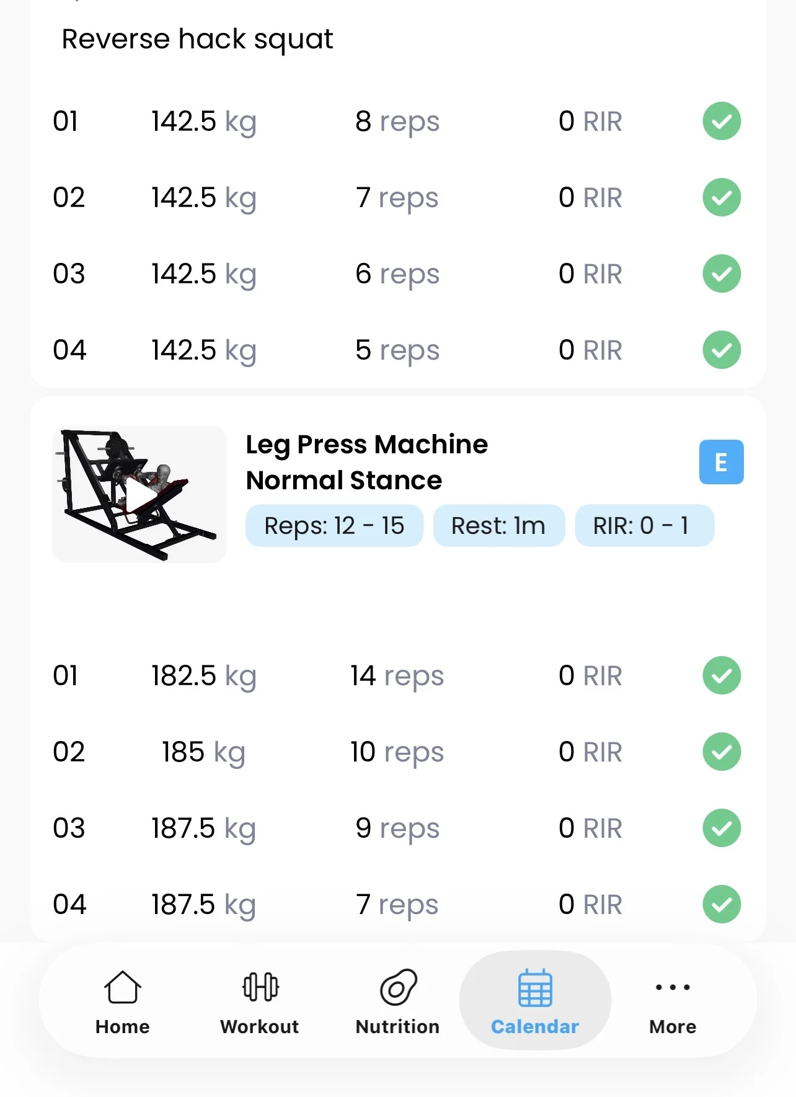This screenshot has height=1097, width=796.
Task: Open Leg Press Machine Normal Stance title
Action: [x=366, y=462]
